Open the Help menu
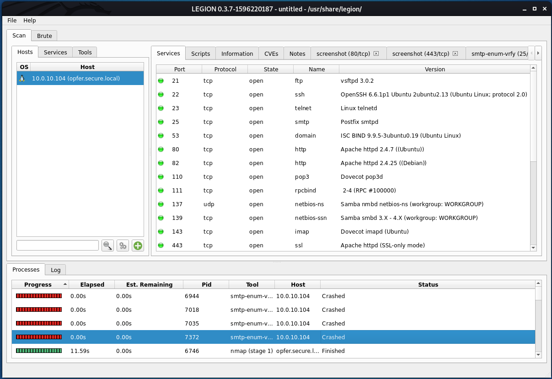The height and width of the screenshot is (379, 552). (30, 21)
